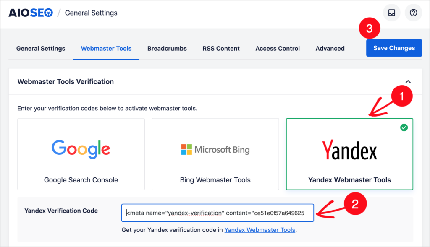Click the Yandex logo
Screen dimensions: 430x247
(349, 150)
